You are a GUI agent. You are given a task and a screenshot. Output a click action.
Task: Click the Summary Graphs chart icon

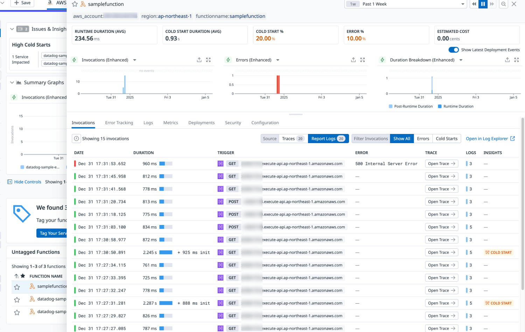pos(19,83)
